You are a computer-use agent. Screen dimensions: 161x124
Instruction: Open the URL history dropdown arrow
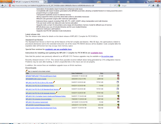coord(113,5)
